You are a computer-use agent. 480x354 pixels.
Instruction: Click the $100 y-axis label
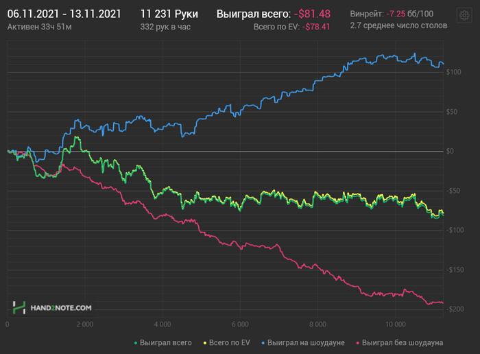pyautogui.click(x=454, y=72)
